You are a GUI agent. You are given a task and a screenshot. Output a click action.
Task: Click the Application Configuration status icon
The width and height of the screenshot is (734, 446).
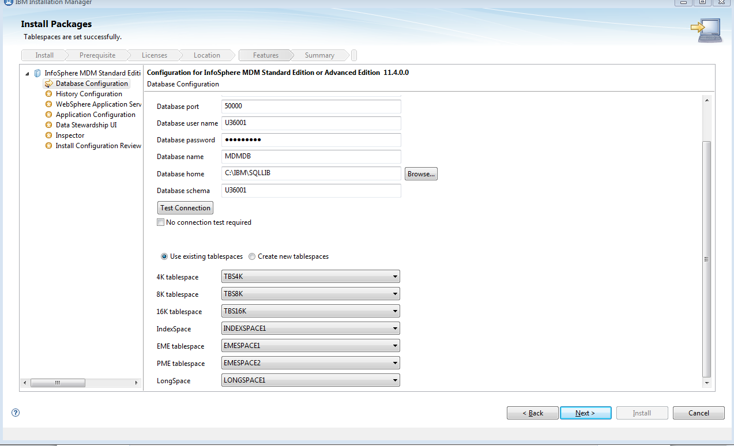pyautogui.click(x=49, y=115)
